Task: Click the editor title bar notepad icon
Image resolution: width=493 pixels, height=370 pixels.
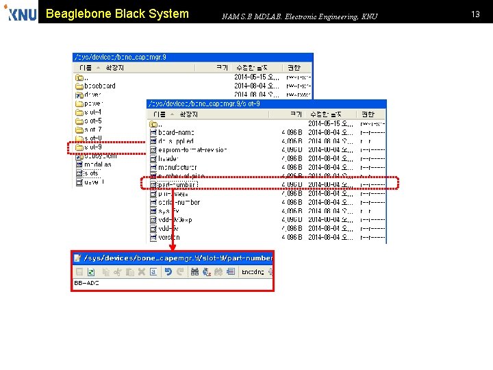Action: pyautogui.click(x=77, y=258)
